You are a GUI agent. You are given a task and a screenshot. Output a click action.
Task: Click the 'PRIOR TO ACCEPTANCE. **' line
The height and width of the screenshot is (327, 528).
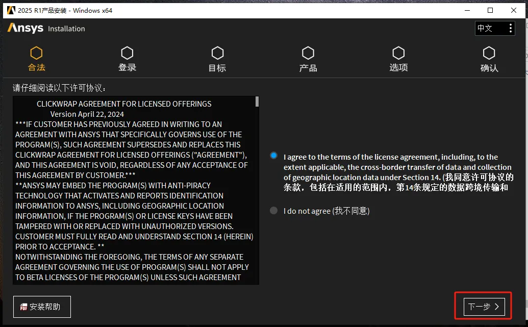coord(60,247)
